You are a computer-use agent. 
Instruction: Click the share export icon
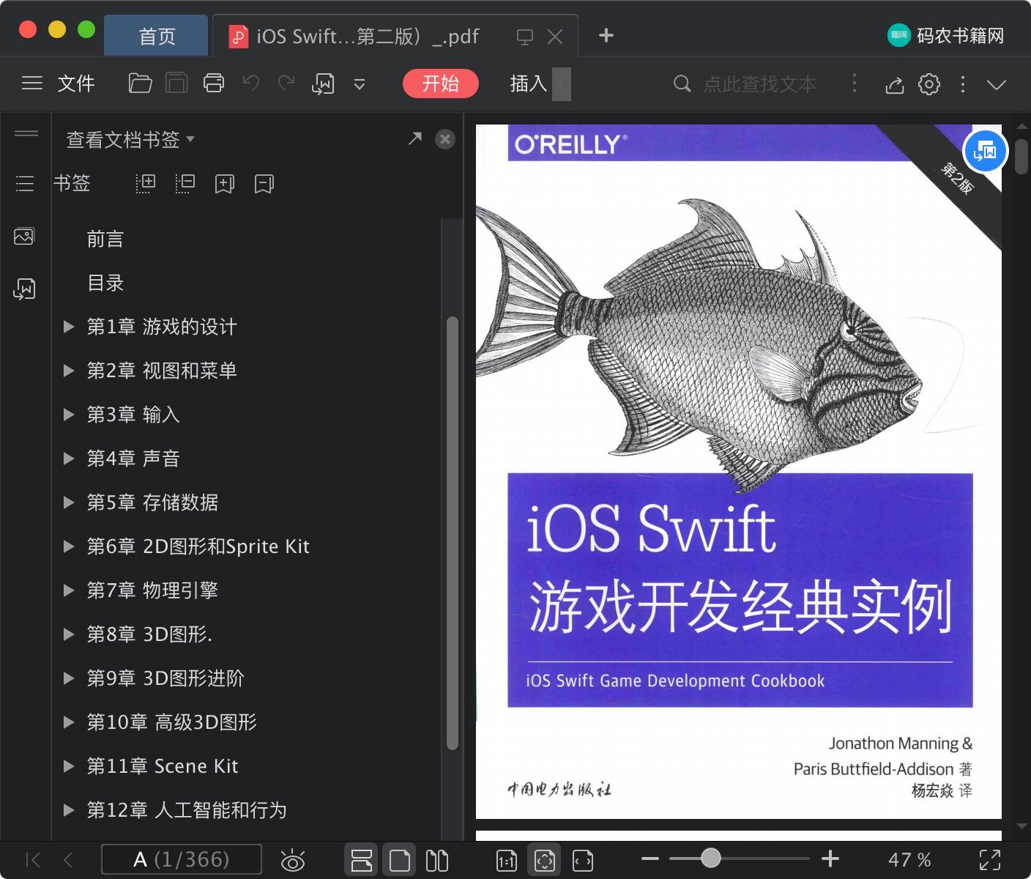click(894, 84)
